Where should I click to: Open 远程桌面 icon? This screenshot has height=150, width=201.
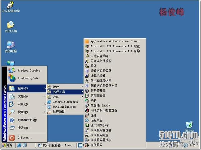coord(87,120)
